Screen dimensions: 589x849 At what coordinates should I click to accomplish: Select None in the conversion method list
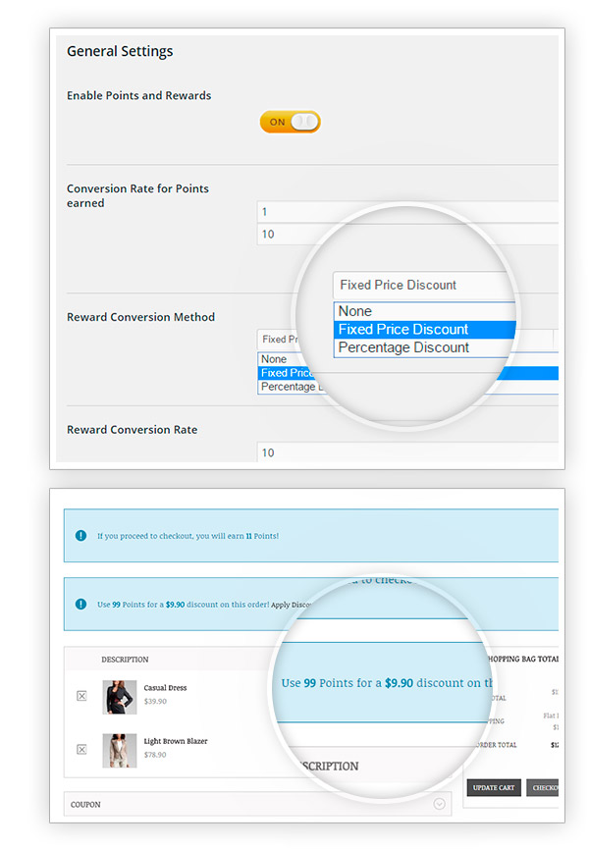275,359
